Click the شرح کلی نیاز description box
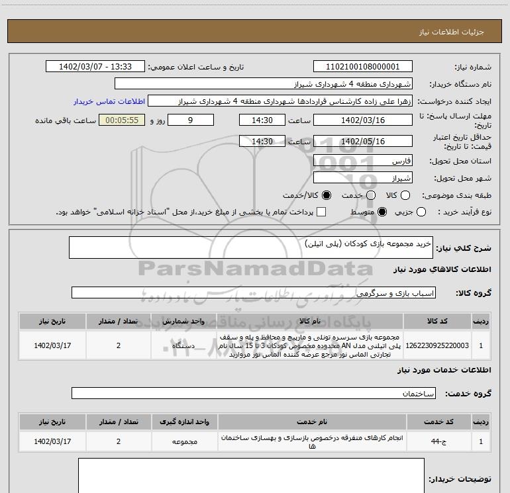 pyautogui.click(x=253, y=247)
